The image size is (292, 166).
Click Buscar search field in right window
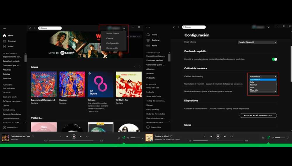pos(194,27)
